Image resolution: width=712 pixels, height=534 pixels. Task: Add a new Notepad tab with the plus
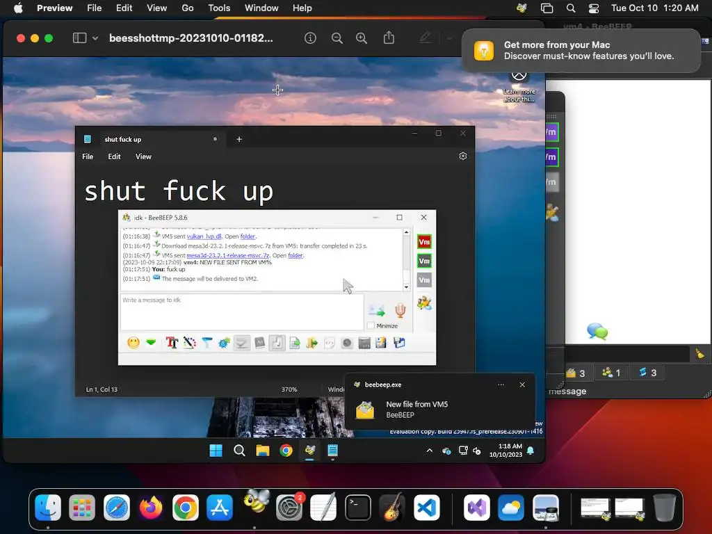pyautogui.click(x=239, y=139)
